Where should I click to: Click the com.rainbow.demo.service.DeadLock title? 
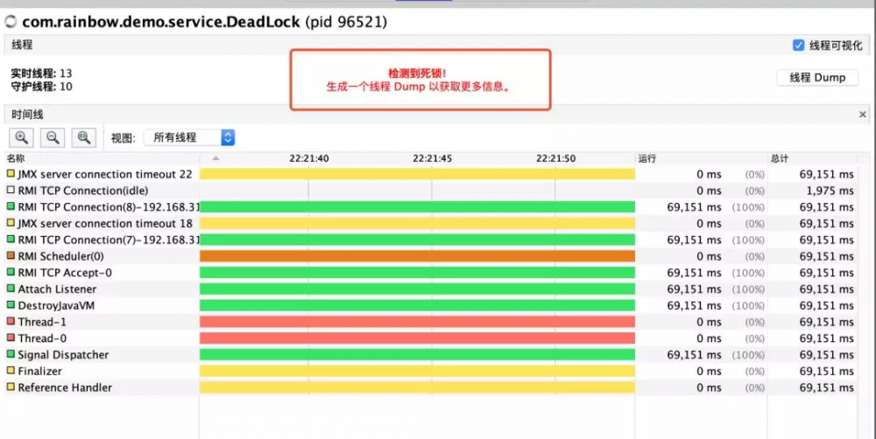click(161, 22)
